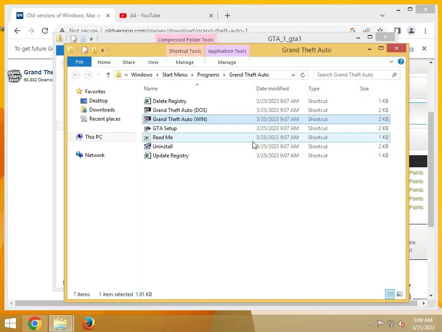The width and height of the screenshot is (442, 332).
Task: Expand the breadcrumb overflow chevron
Action: 126,75
